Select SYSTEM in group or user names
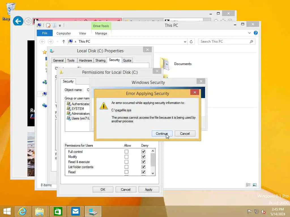This screenshot has height=217, width=290. coord(78,109)
